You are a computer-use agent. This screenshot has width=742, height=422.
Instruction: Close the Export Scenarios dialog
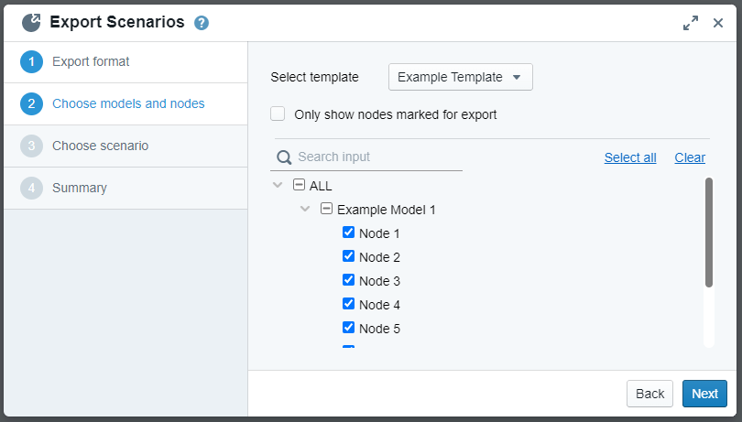tap(718, 23)
